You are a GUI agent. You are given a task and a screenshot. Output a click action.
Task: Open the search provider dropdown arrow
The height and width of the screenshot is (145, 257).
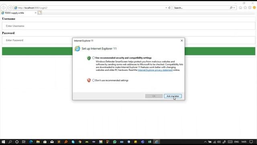(x=234, y=8)
